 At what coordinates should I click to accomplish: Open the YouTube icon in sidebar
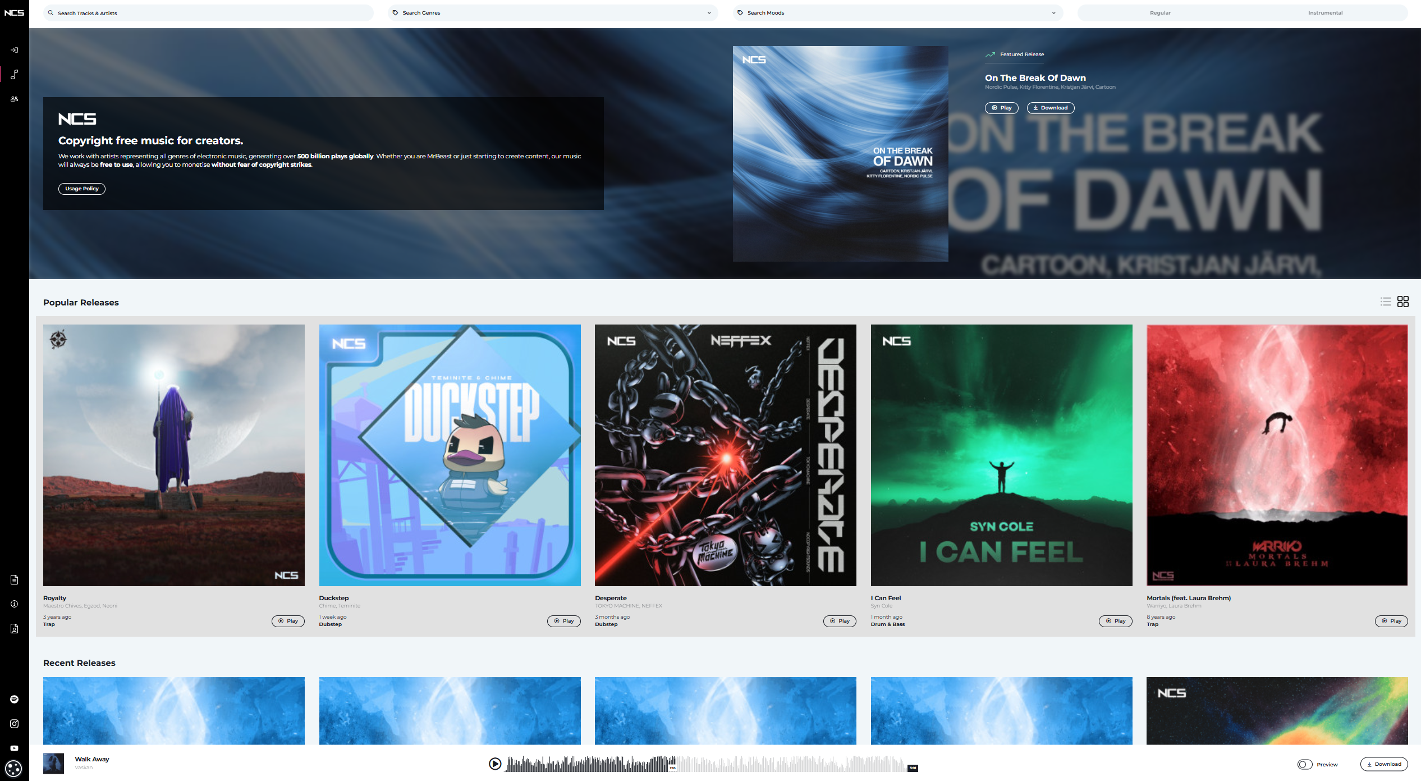[x=15, y=748]
